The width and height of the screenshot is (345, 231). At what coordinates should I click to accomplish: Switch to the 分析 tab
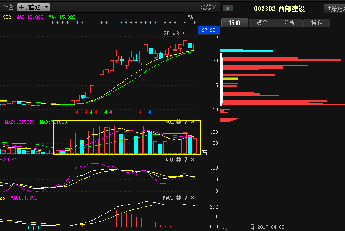coord(289,22)
